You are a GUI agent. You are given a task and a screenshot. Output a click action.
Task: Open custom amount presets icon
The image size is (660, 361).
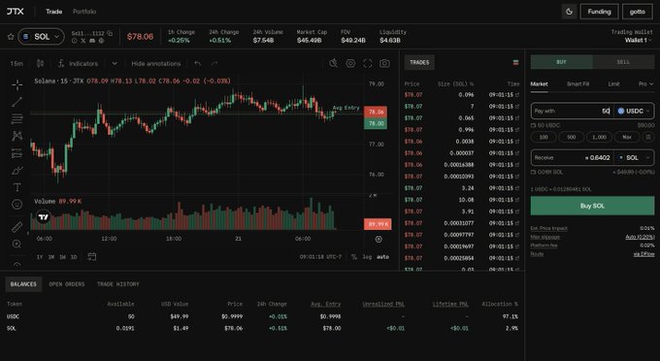point(648,137)
